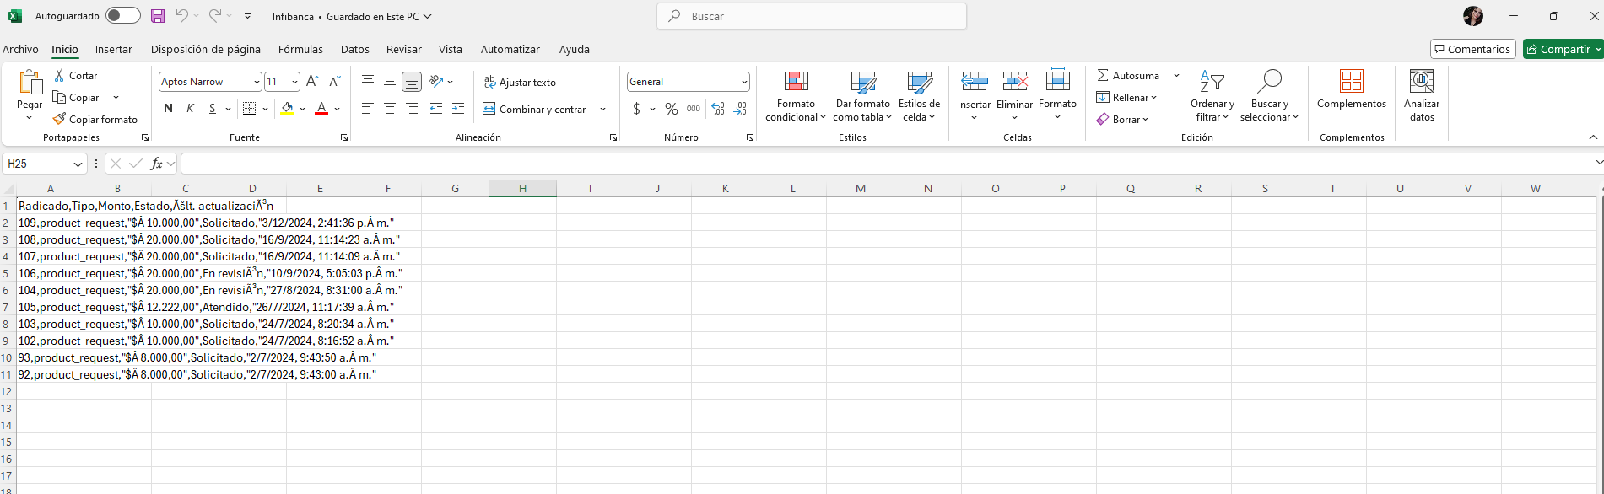This screenshot has width=1604, height=494.
Task: Open Ordenar y filtrar
Action: pos(1212,96)
